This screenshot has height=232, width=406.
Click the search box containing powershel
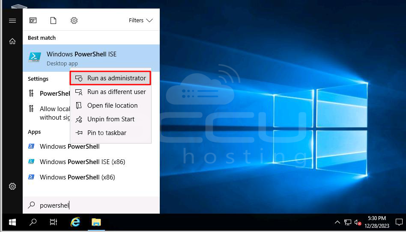pyautogui.click(x=91, y=205)
